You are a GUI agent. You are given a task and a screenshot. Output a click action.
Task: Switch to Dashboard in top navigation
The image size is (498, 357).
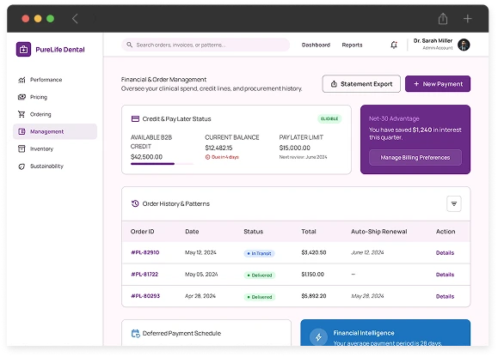(316, 45)
